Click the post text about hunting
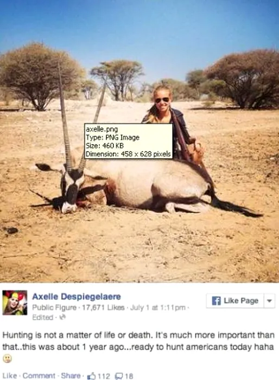 point(138,341)
